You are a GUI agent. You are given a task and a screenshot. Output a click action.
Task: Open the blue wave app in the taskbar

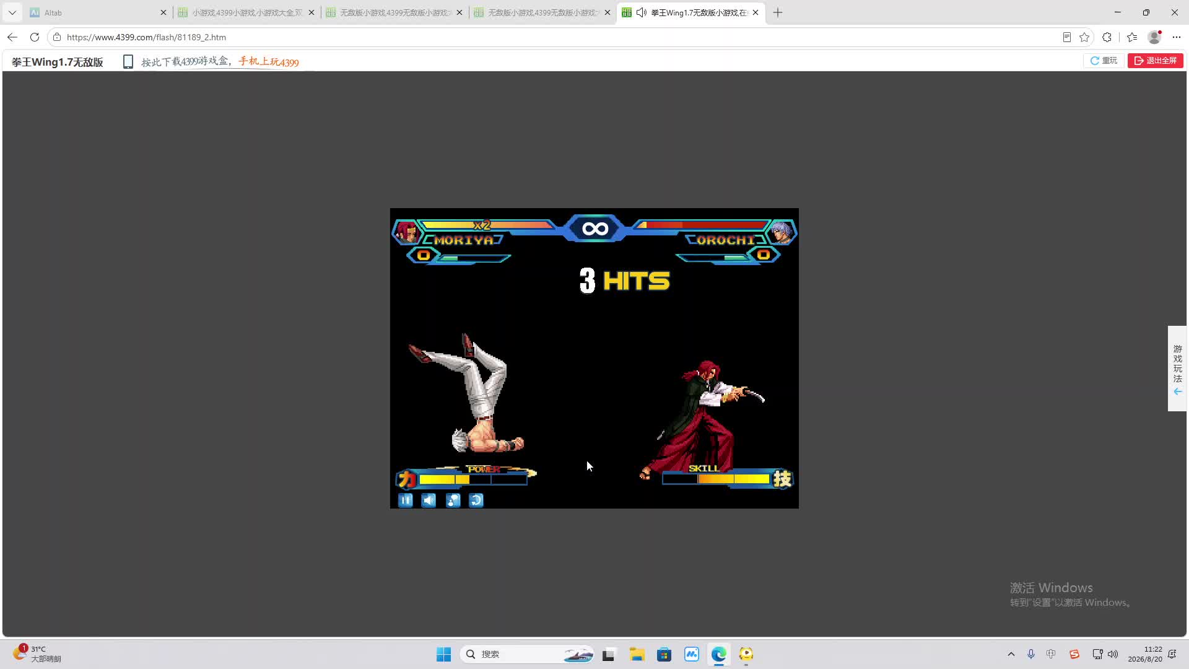pos(692,654)
